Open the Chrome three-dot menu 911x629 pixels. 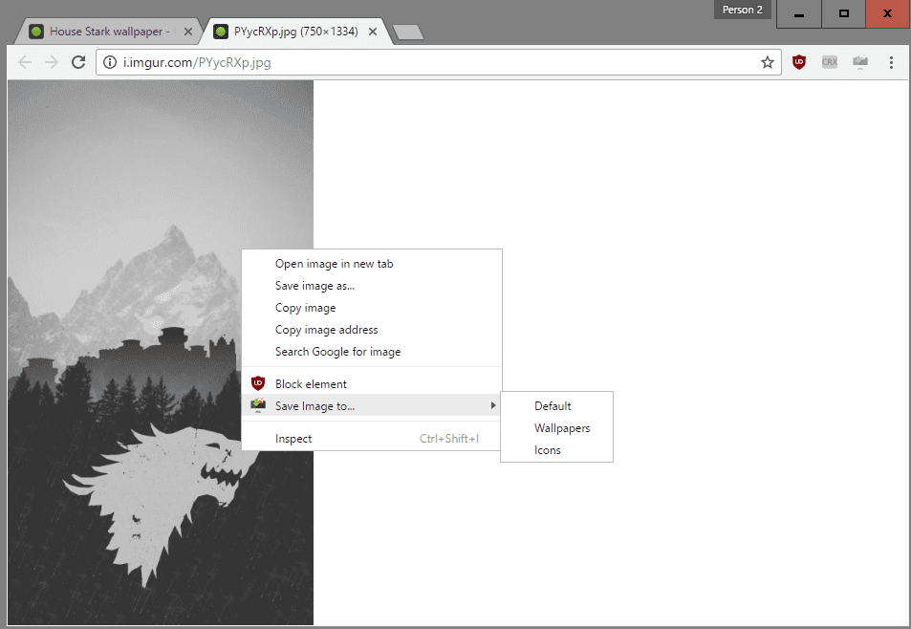click(891, 62)
